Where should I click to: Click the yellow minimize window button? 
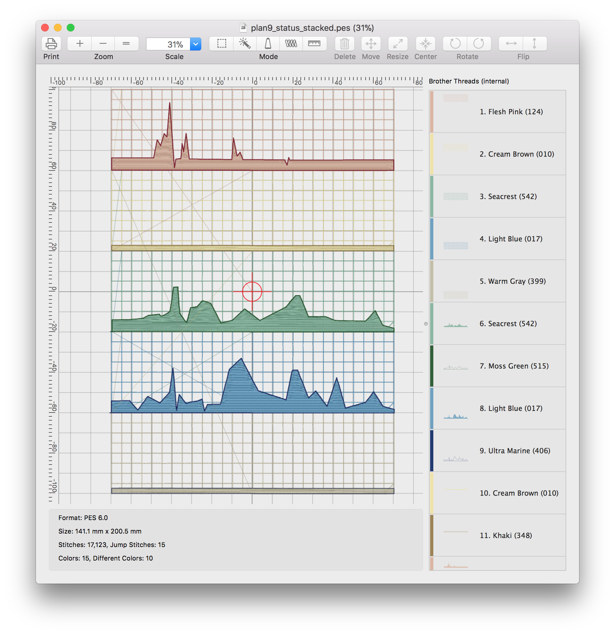pos(58,28)
